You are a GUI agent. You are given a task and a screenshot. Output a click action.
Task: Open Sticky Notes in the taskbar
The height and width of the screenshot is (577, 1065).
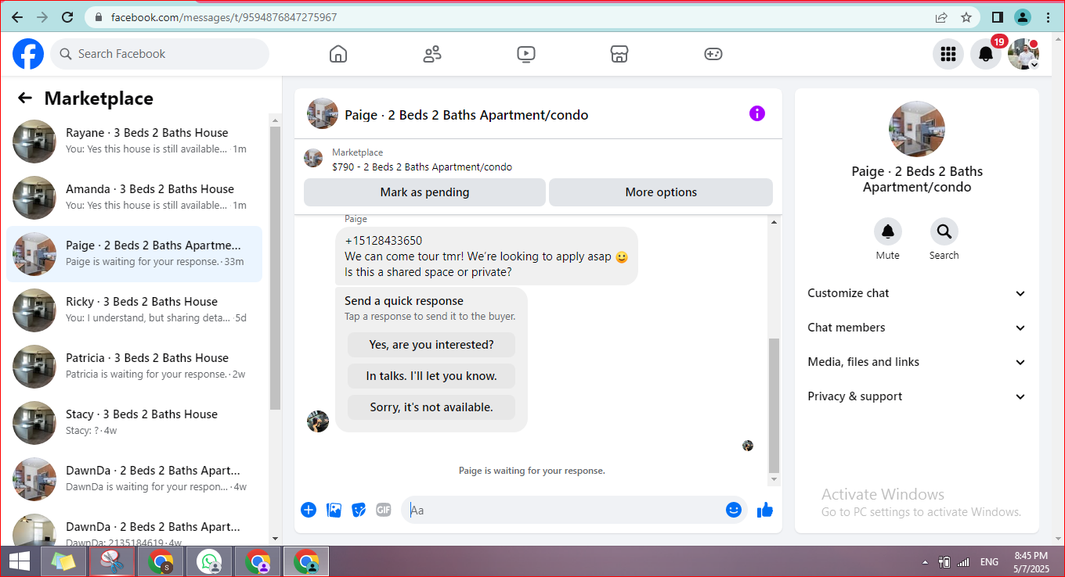coord(63,561)
